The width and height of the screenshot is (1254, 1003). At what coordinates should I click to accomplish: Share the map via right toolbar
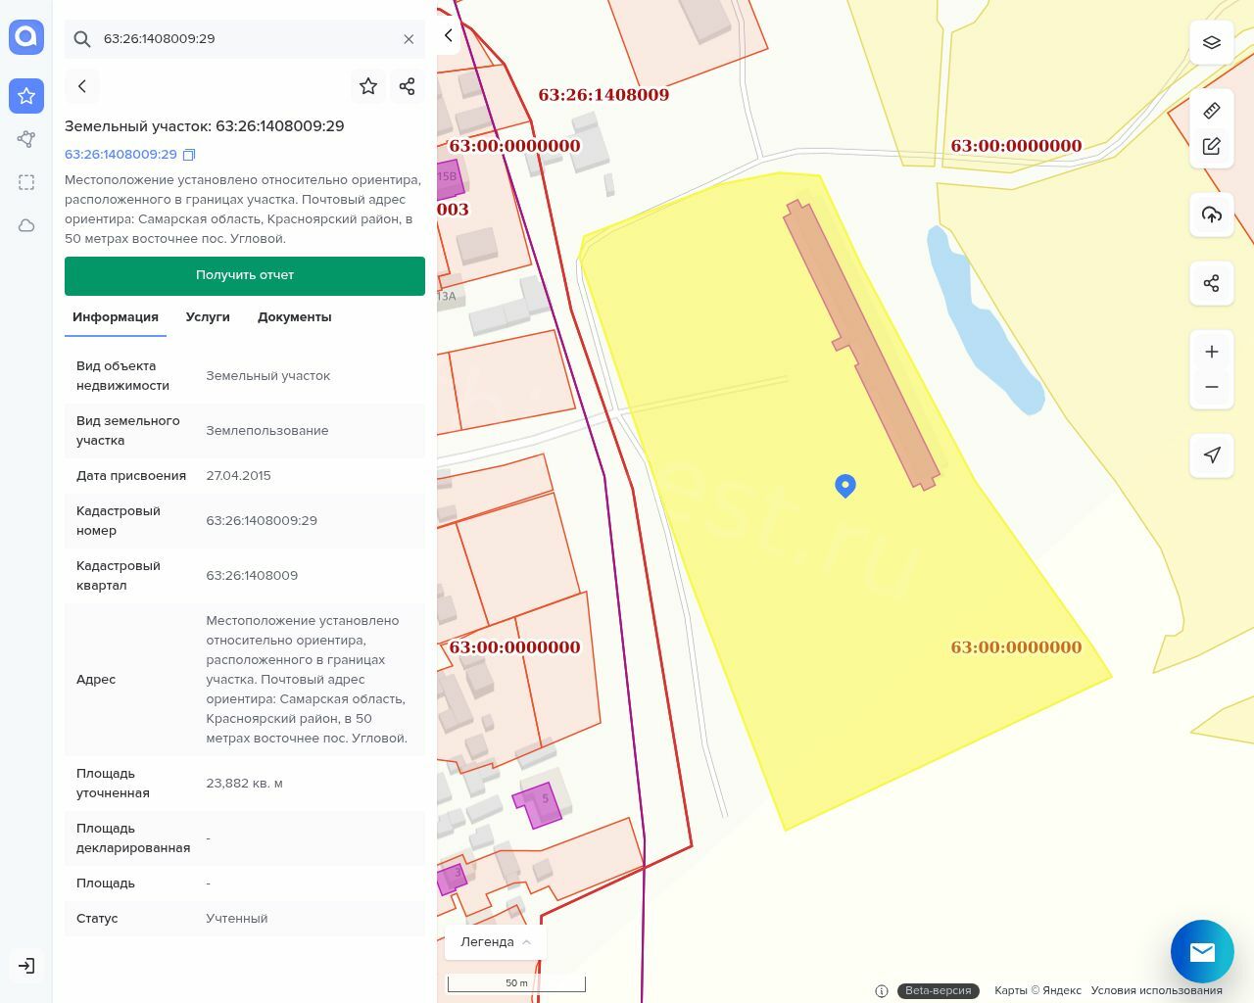tap(1212, 284)
